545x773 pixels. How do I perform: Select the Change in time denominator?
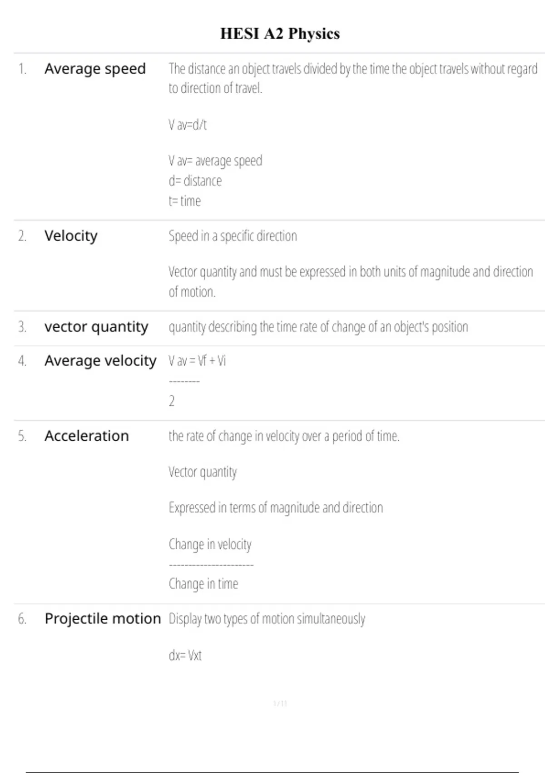[203, 584]
